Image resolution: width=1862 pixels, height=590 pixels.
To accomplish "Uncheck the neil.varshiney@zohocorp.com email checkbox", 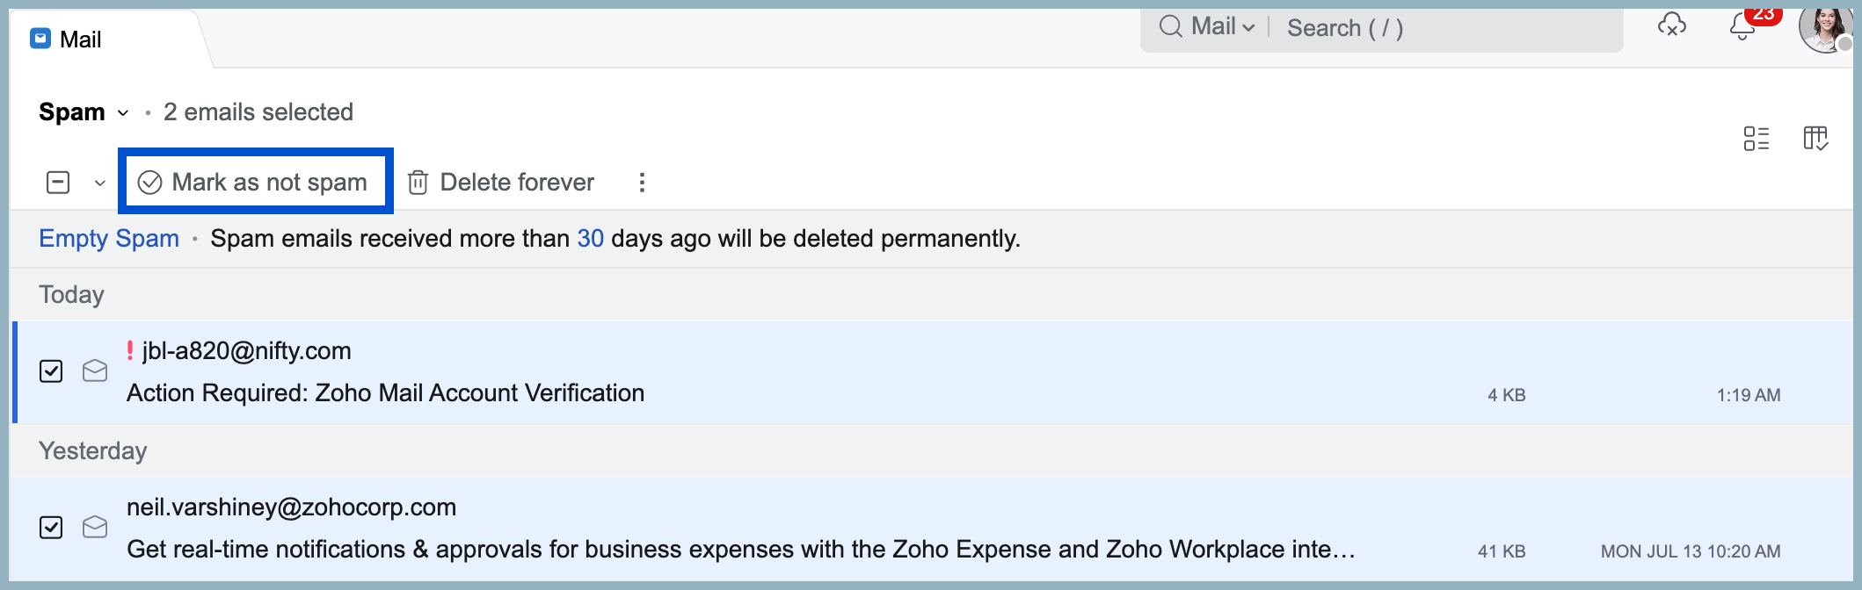I will pyautogui.click(x=51, y=527).
